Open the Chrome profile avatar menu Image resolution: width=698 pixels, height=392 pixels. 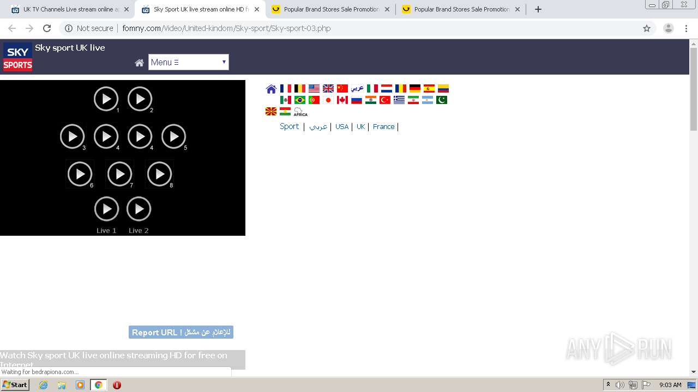tap(669, 28)
